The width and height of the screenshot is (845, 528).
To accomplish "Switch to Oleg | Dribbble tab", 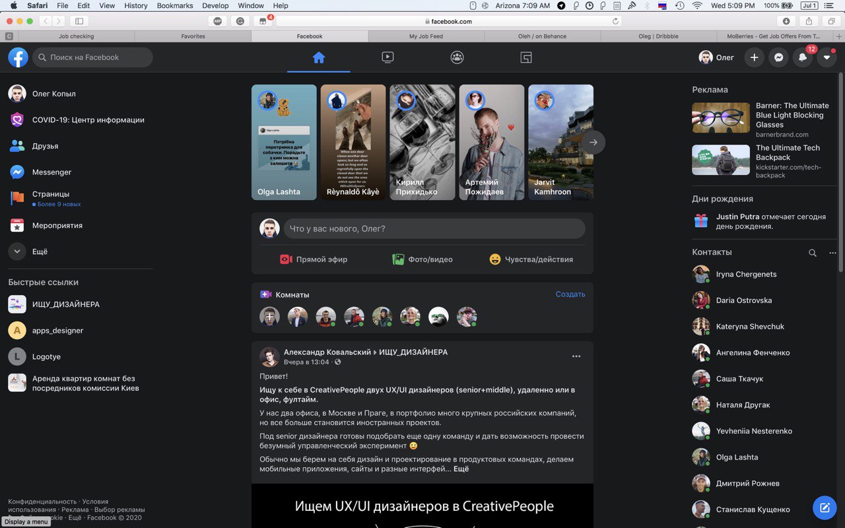I will tap(659, 36).
